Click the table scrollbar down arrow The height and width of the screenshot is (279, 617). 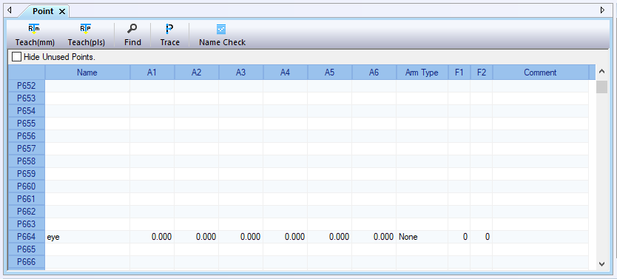601,263
